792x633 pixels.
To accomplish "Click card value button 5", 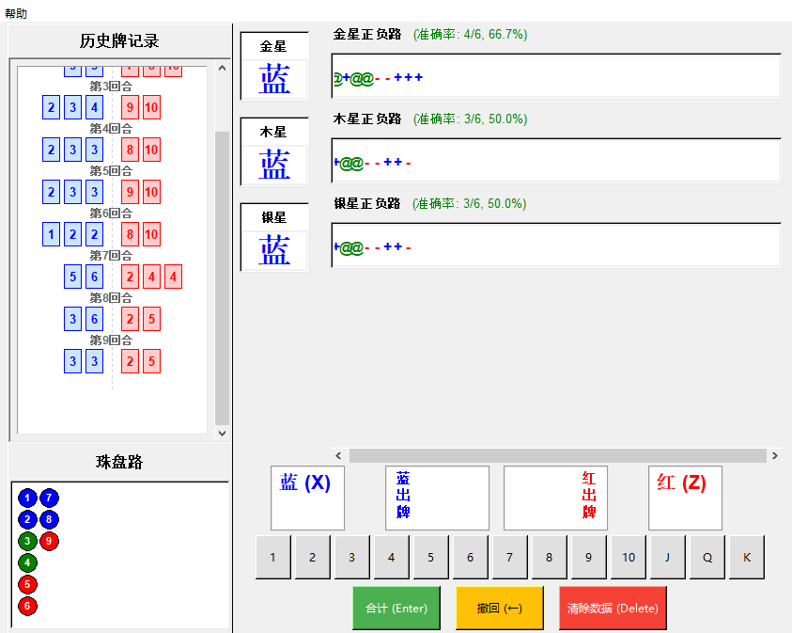I will (430, 557).
